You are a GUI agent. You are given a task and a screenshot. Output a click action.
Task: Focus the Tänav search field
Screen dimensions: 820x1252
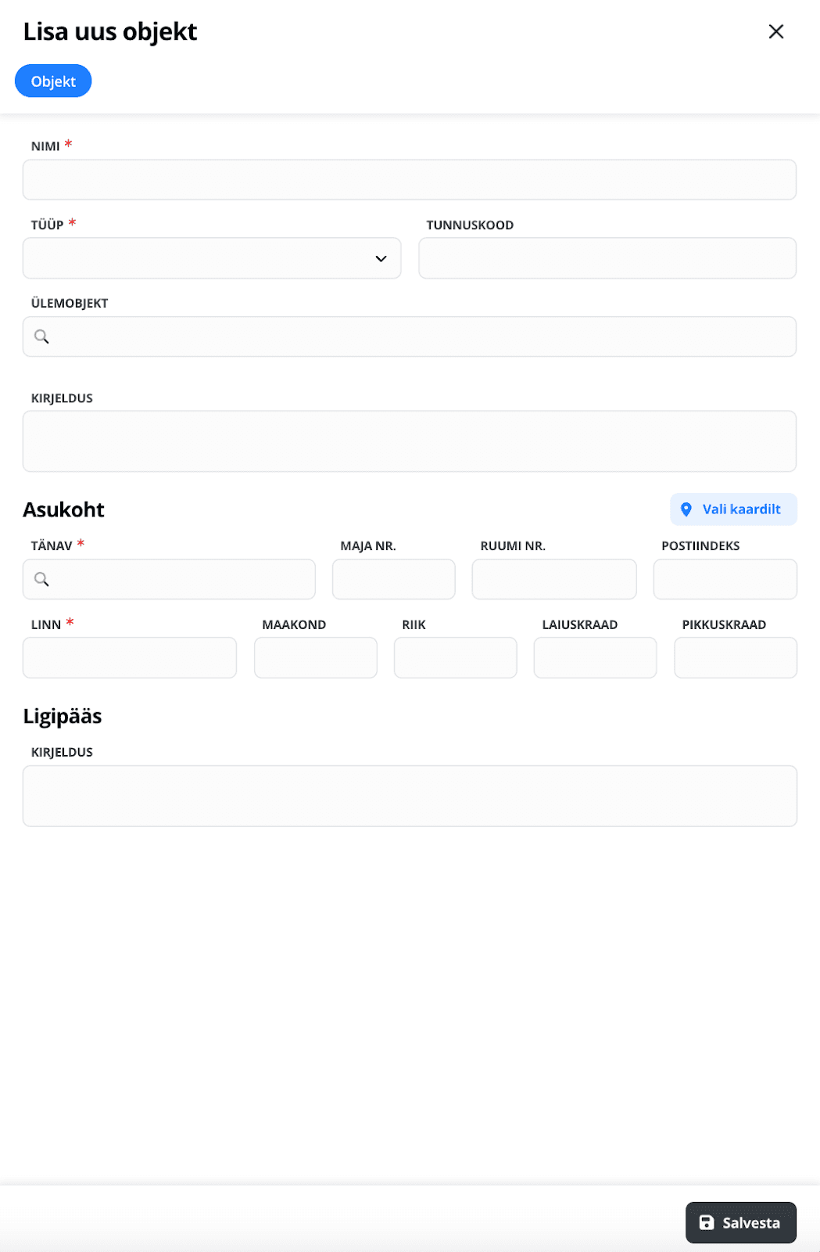(x=169, y=579)
